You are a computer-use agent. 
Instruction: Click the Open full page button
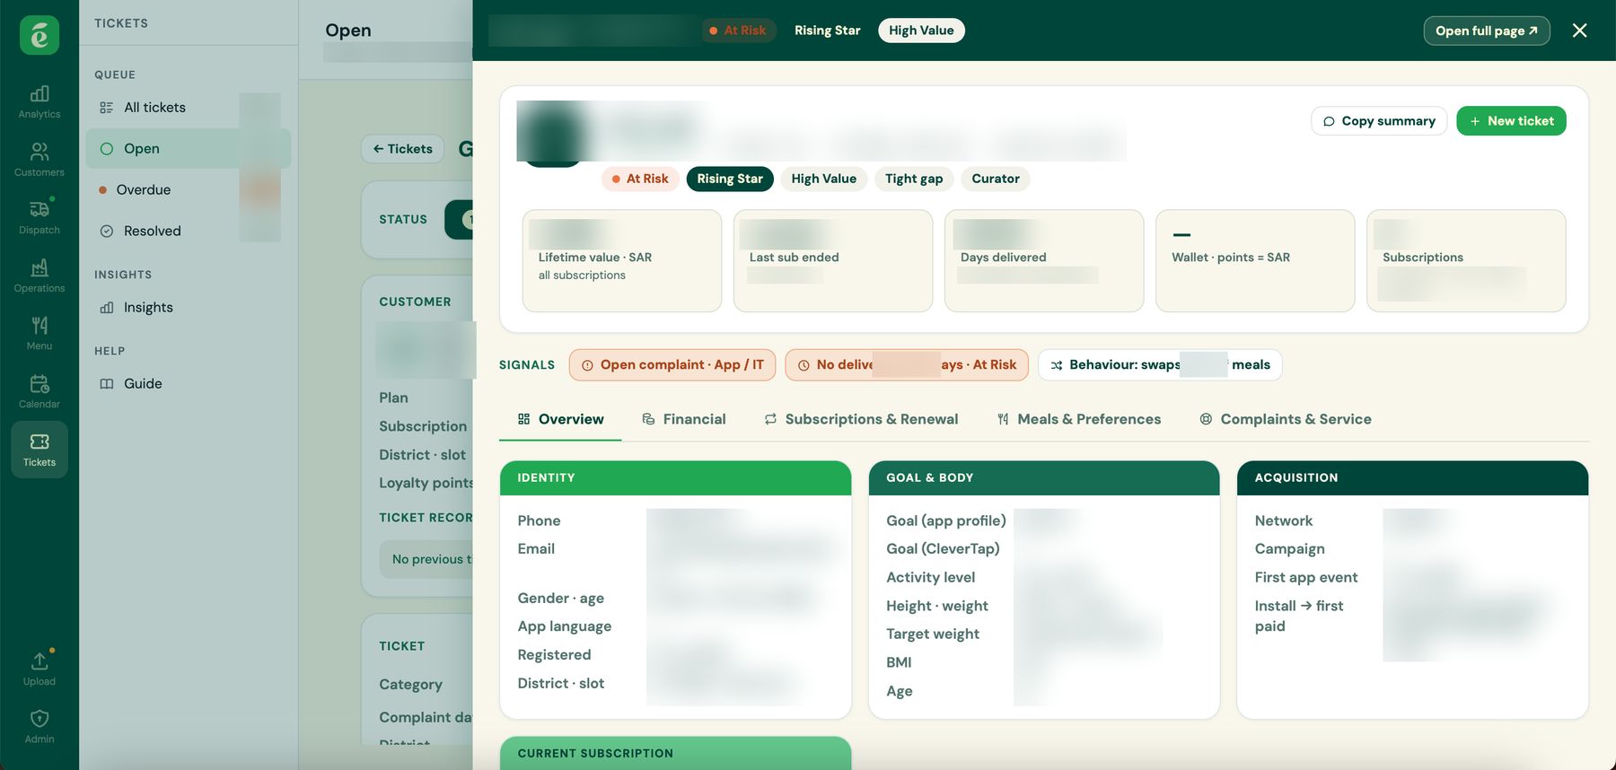point(1487,31)
